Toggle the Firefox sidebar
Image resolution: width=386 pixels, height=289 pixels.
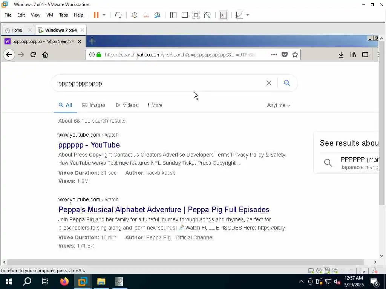point(365,55)
